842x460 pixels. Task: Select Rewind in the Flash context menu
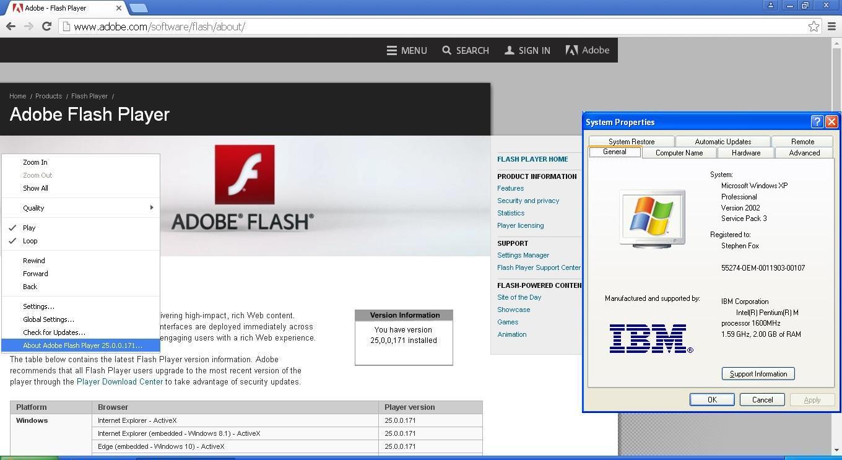(80, 261)
